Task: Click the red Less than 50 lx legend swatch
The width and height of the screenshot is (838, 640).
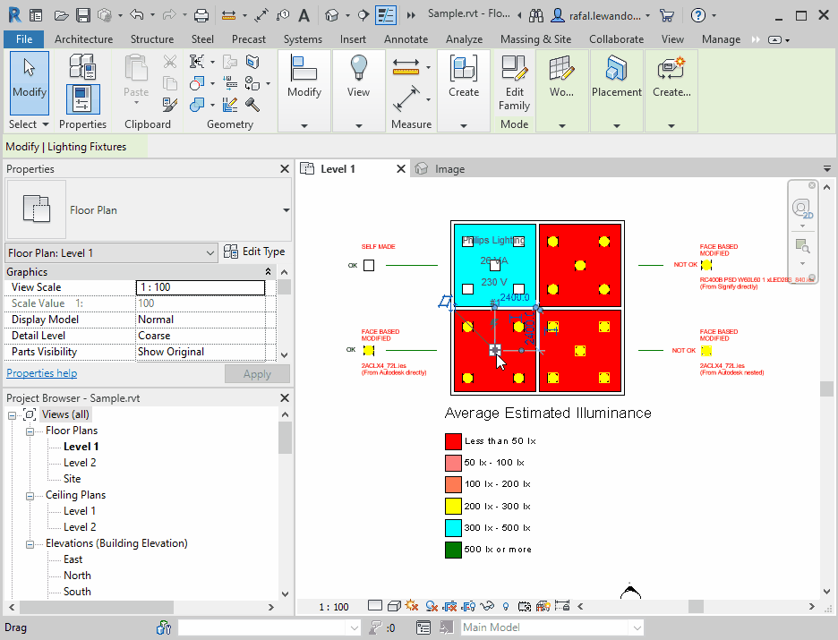Action: click(453, 440)
